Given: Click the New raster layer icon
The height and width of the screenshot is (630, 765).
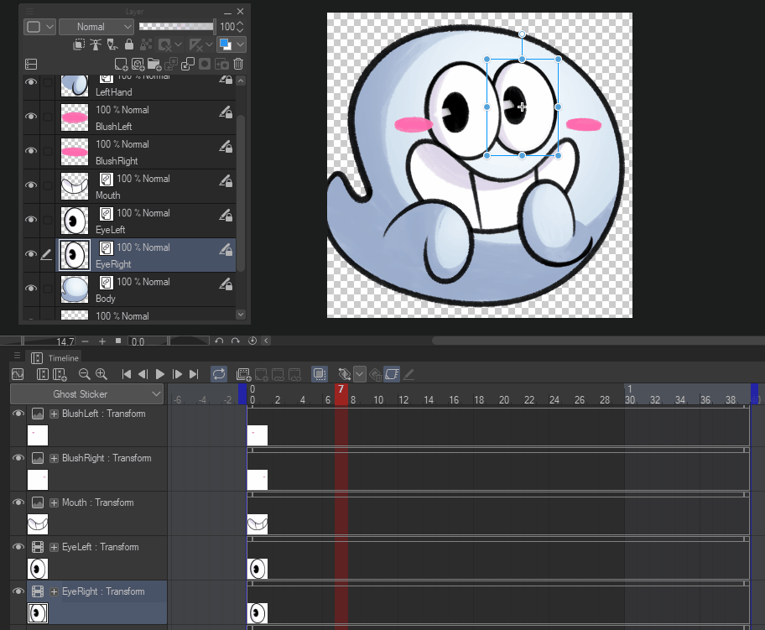Looking at the screenshot, I should [121, 64].
